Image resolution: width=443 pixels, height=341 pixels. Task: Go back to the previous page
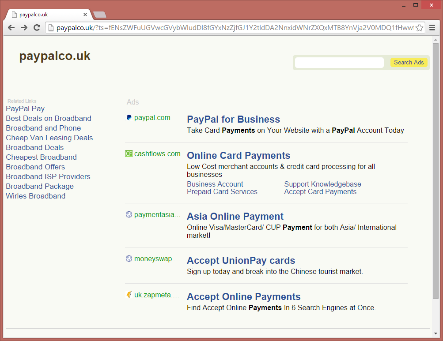tap(11, 28)
